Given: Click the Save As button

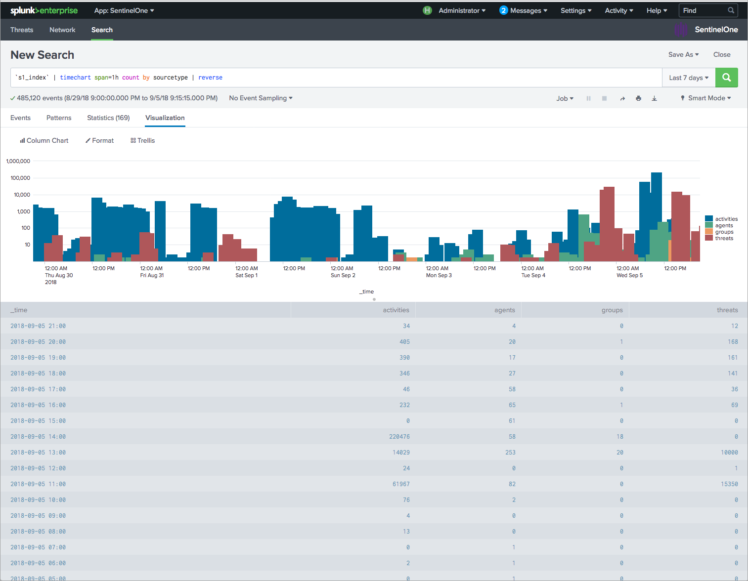Looking at the screenshot, I should tap(683, 54).
